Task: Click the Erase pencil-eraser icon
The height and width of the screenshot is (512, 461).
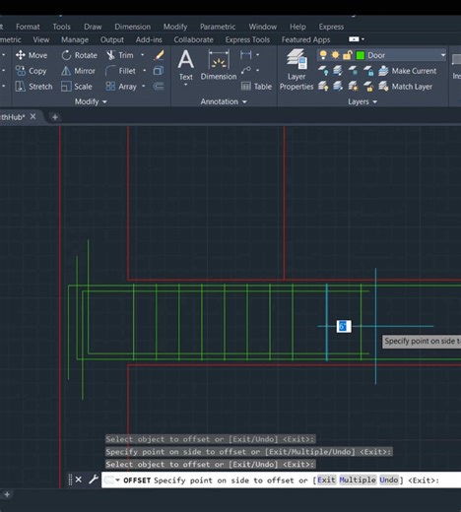Action: click(x=159, y=55)
